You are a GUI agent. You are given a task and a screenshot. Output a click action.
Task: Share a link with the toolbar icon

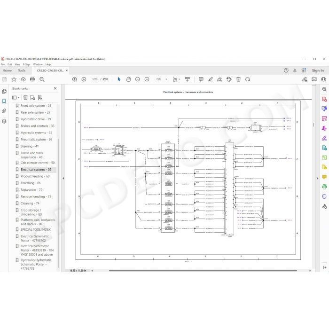click(305, 79)
